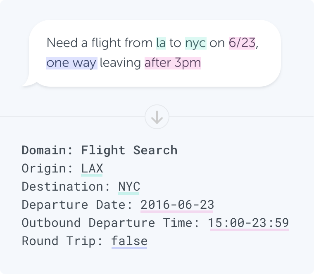Select the highlighted date "6/23"

point(242,43)
